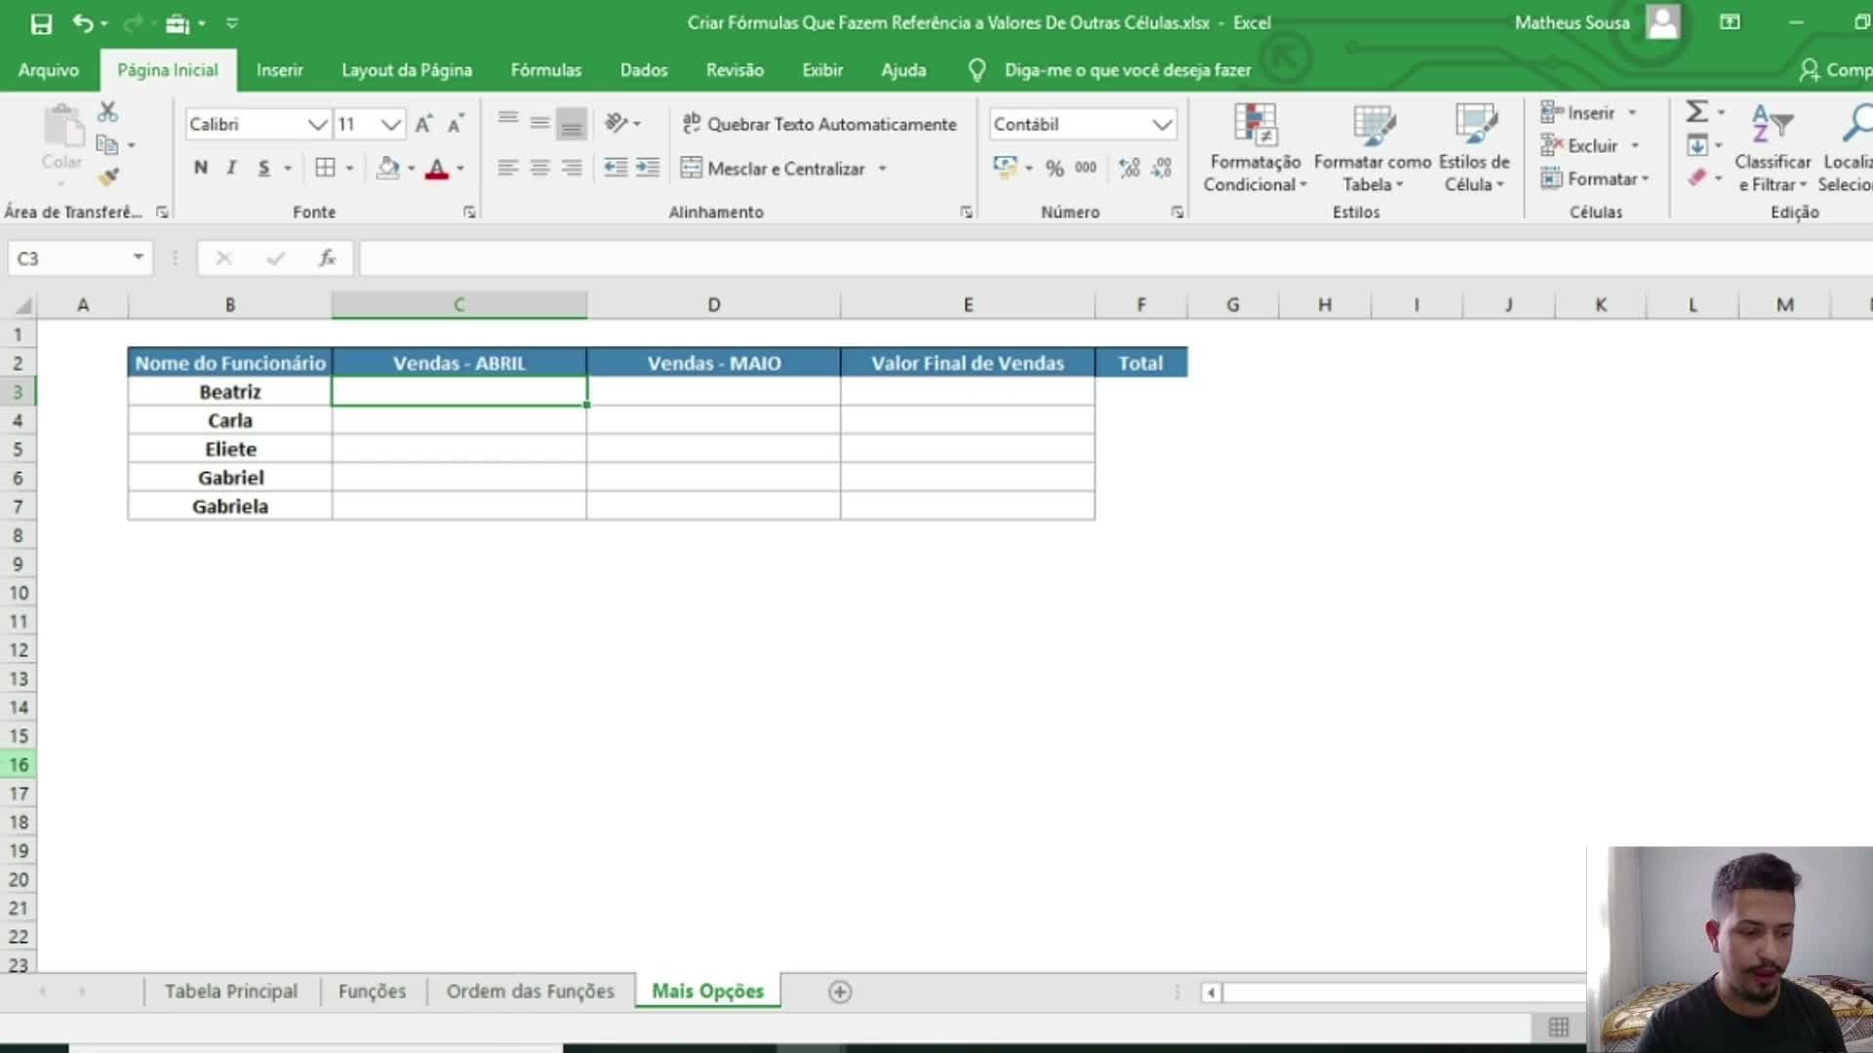Click the add new sheet plus icon
Screen dimensions: 1873x1053
click(840, 992)
